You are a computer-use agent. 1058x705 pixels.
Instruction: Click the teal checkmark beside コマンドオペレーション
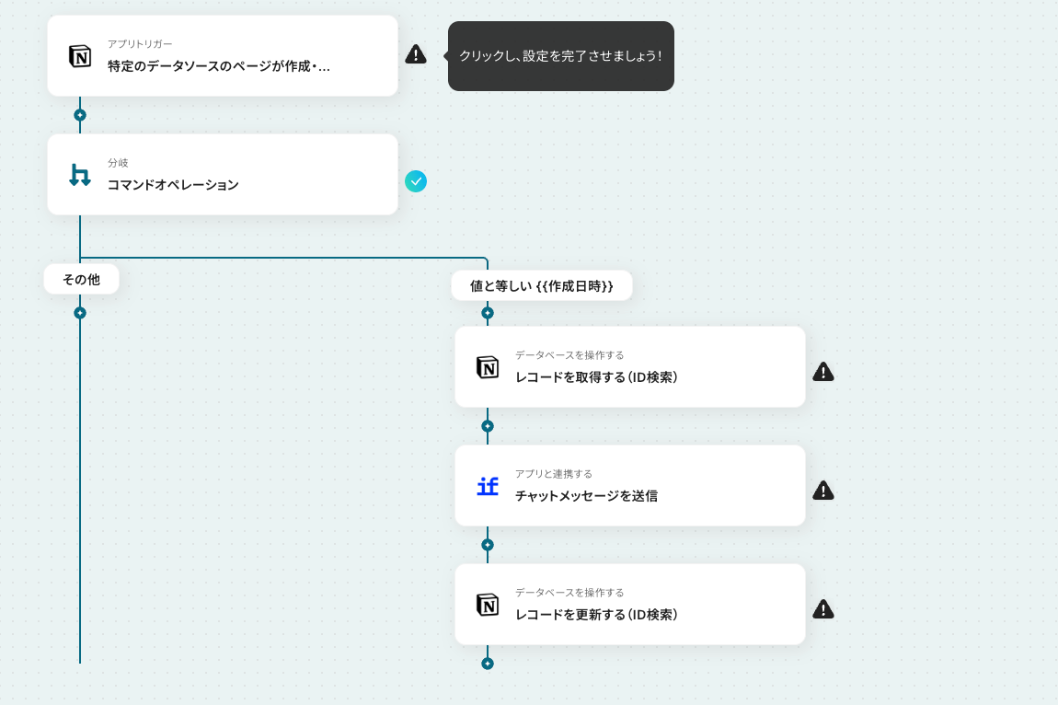point(416,181)
